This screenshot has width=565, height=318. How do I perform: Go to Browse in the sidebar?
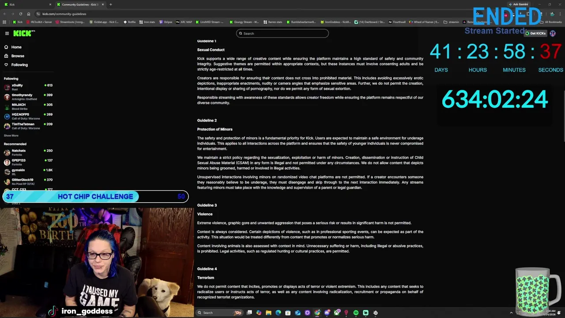(x=18, y=56)
